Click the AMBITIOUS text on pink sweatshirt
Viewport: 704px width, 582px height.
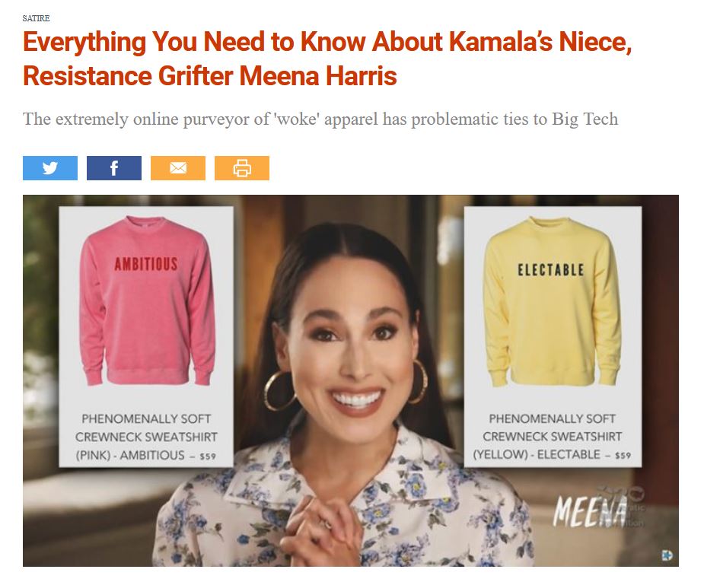146,264
